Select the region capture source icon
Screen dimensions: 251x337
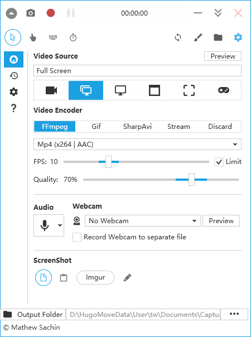pos(189,90)
